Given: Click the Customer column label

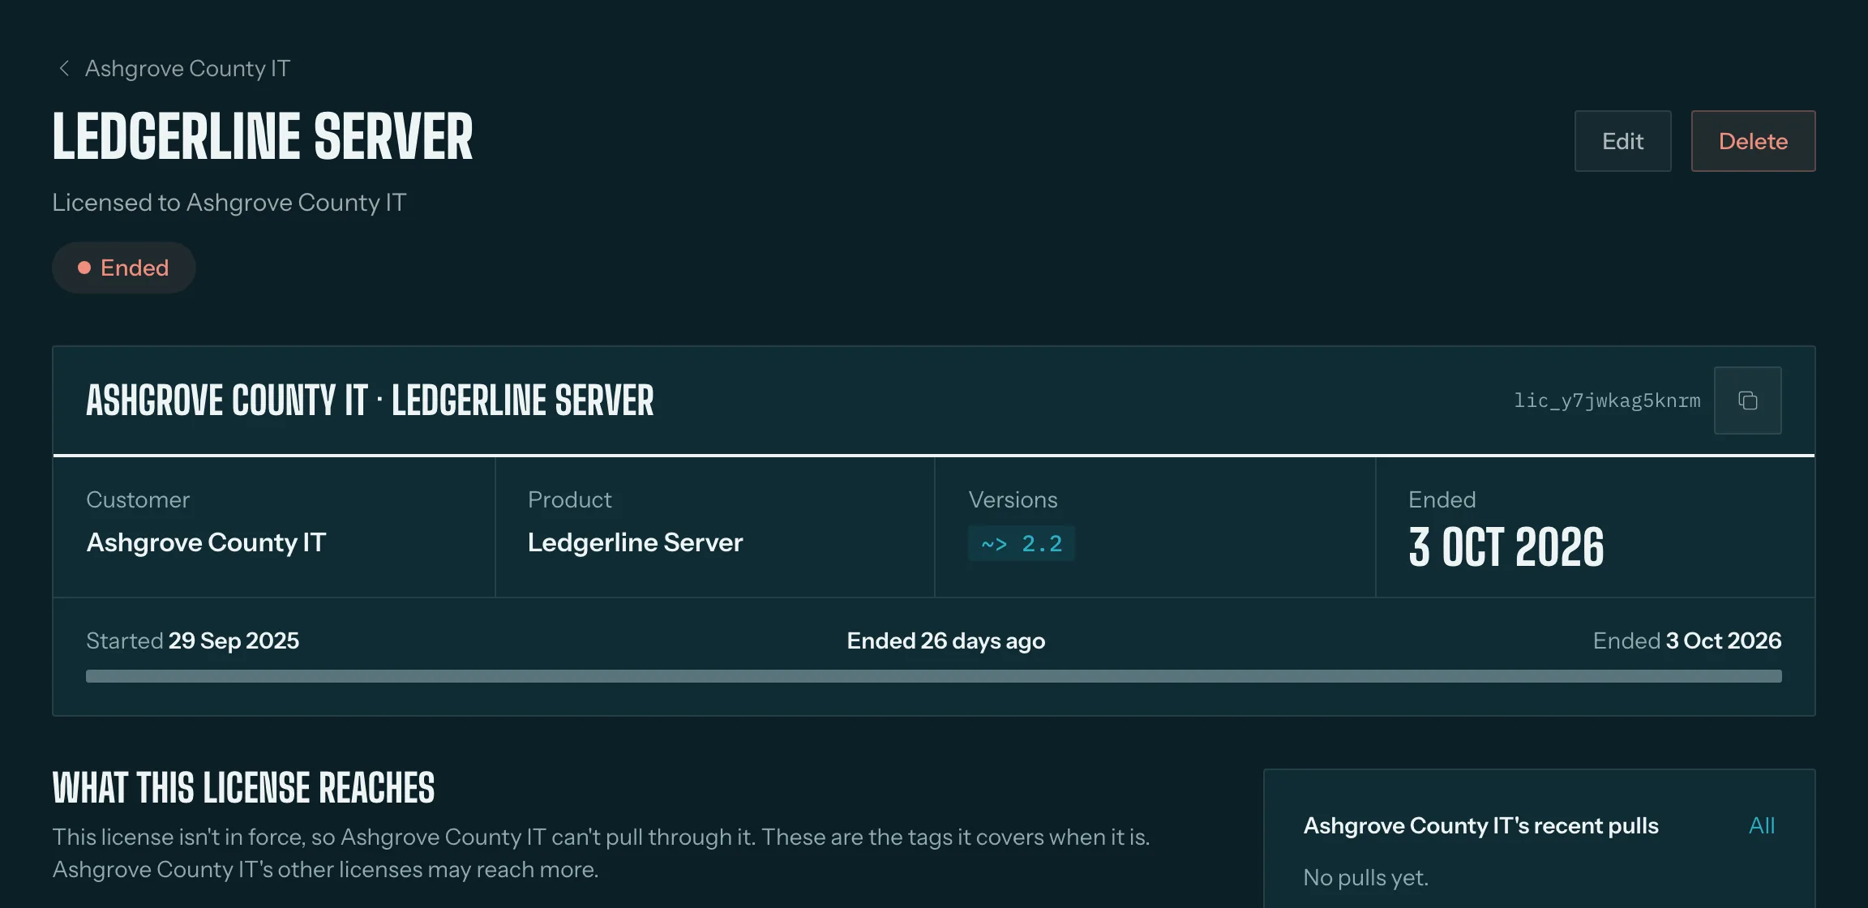Looking at the screenshot, I should click(138, 499).
